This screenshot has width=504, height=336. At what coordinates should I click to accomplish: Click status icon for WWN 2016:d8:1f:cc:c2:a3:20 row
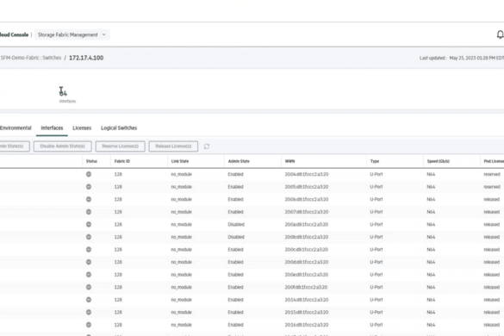[89, 325]
